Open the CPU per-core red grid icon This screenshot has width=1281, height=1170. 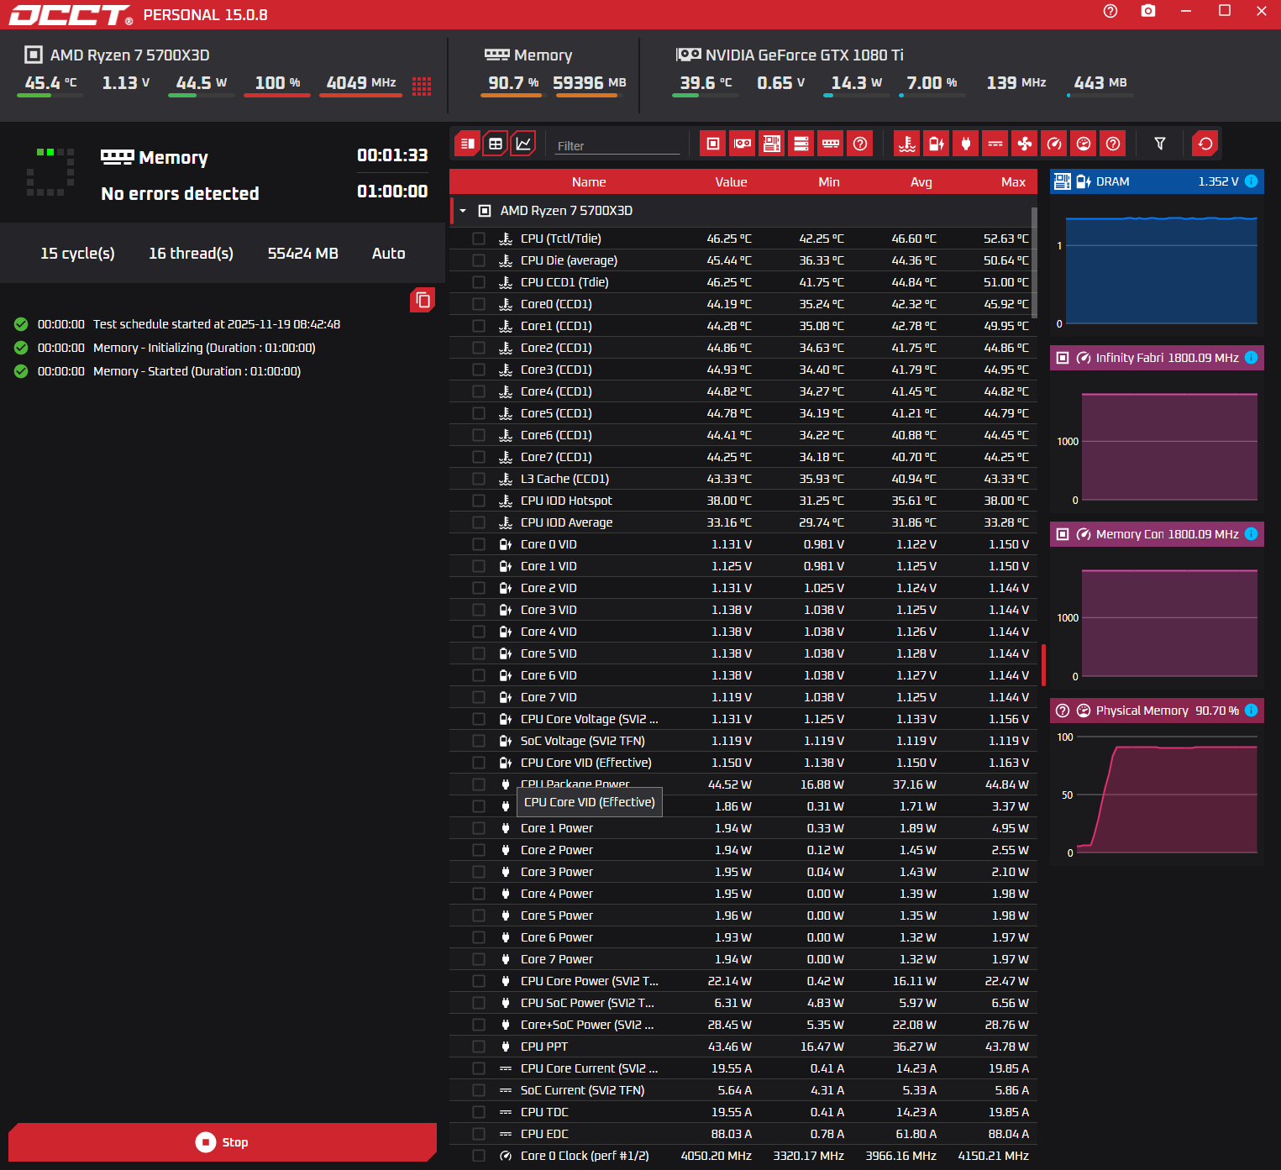(x=422, y=86)
